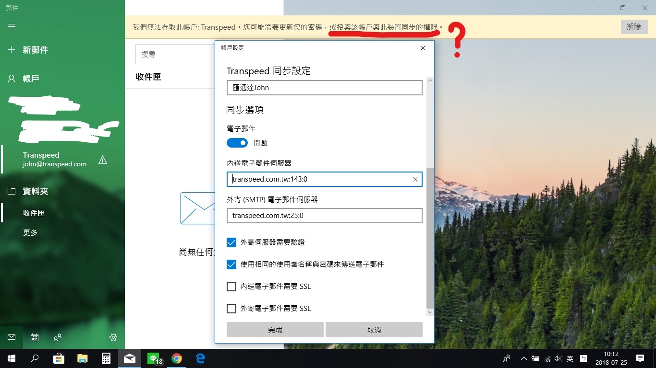The image size is (656, 368).
Task: Click the 收件匣 inbox heading
Action: tap(148, 77)
